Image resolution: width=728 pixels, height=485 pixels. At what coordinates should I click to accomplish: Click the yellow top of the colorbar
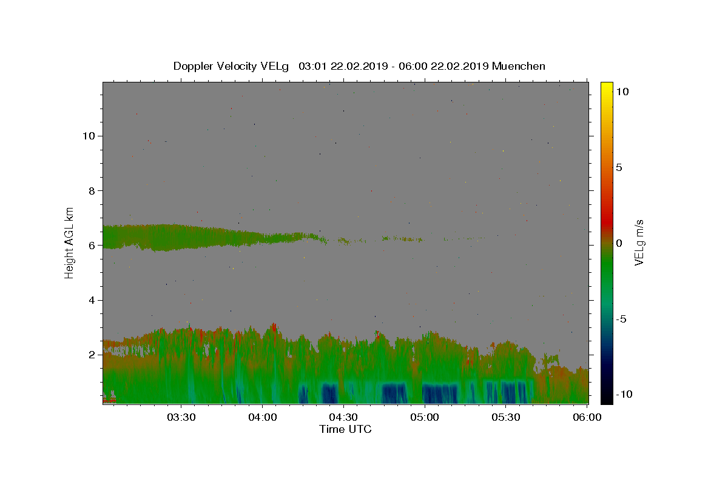(x=606, y=88)
